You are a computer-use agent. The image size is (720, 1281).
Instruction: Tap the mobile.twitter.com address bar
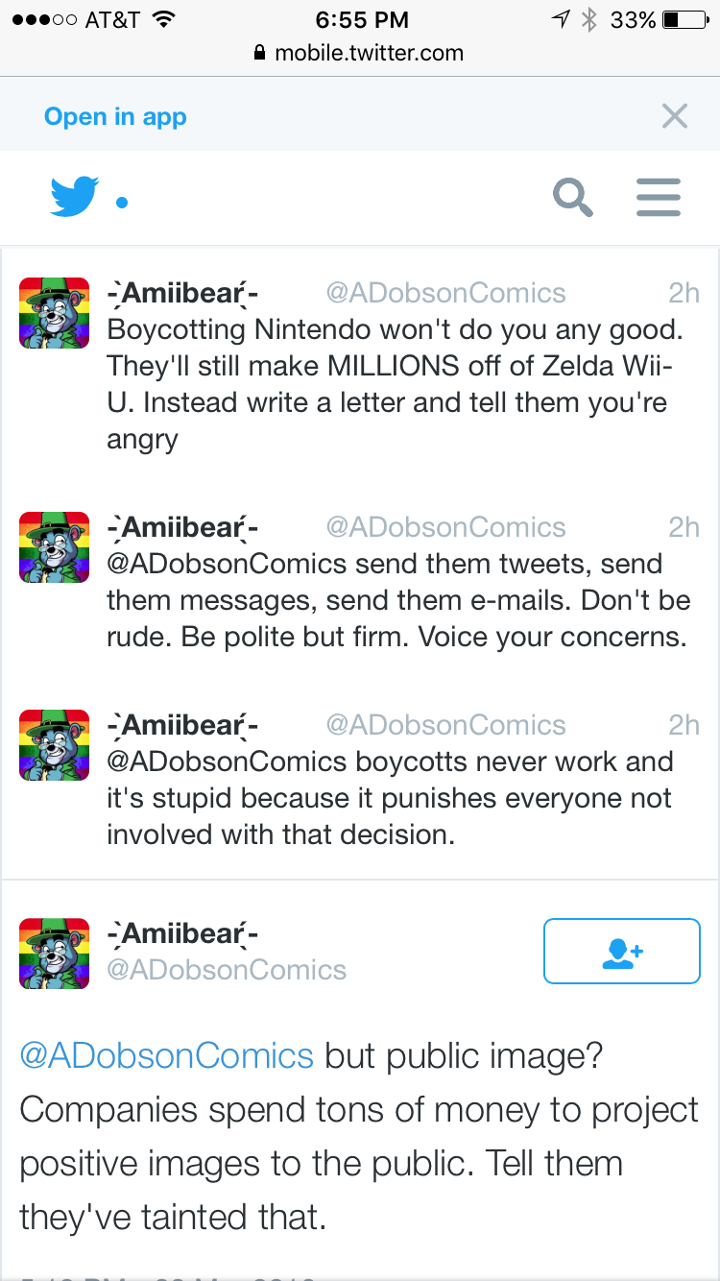point(359,53)
